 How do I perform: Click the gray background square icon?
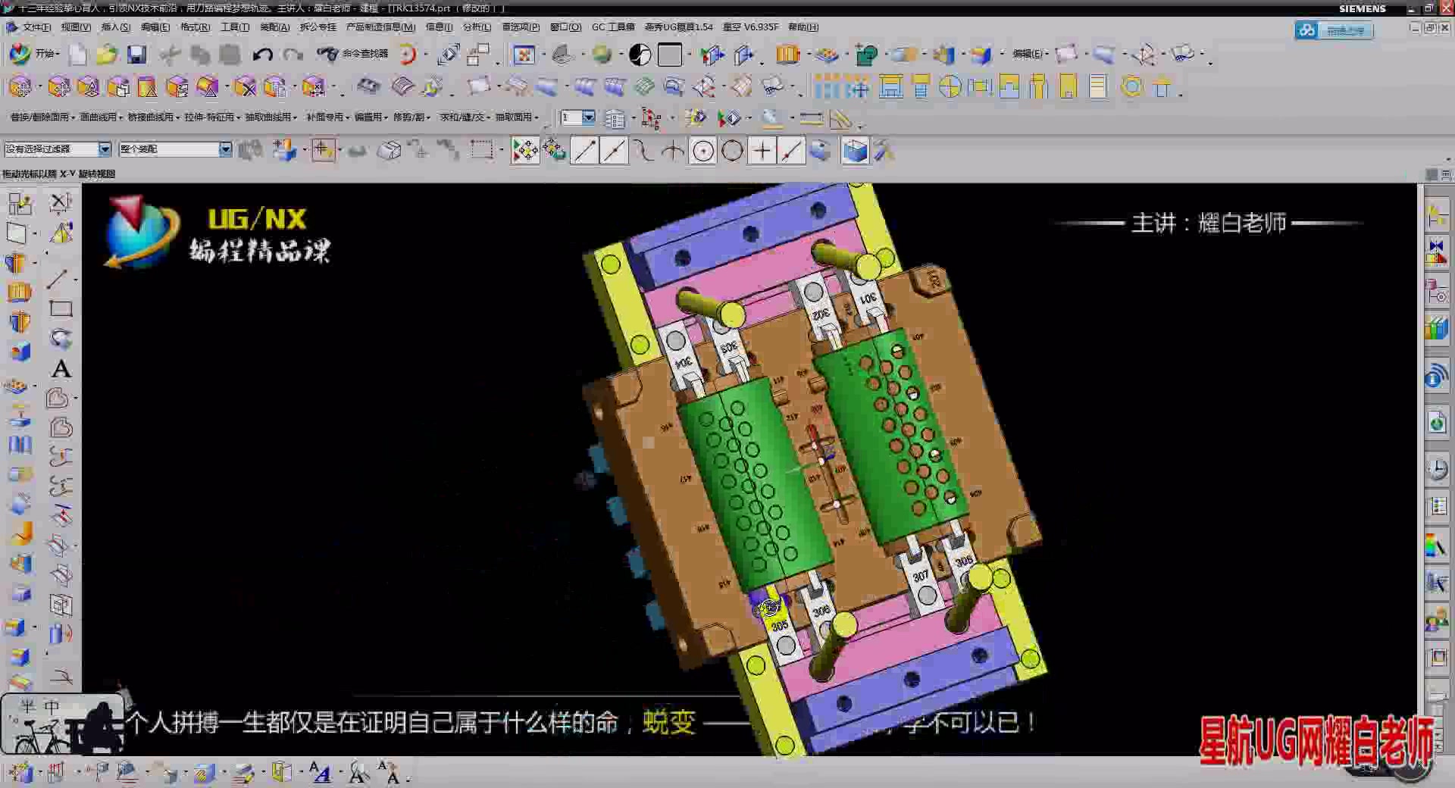tap(670, 55)
